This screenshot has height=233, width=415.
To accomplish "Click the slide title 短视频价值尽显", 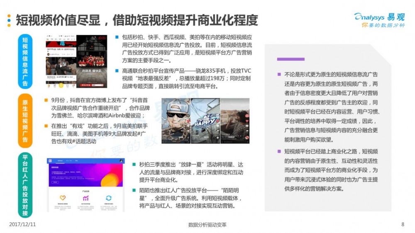I will 58,20.
